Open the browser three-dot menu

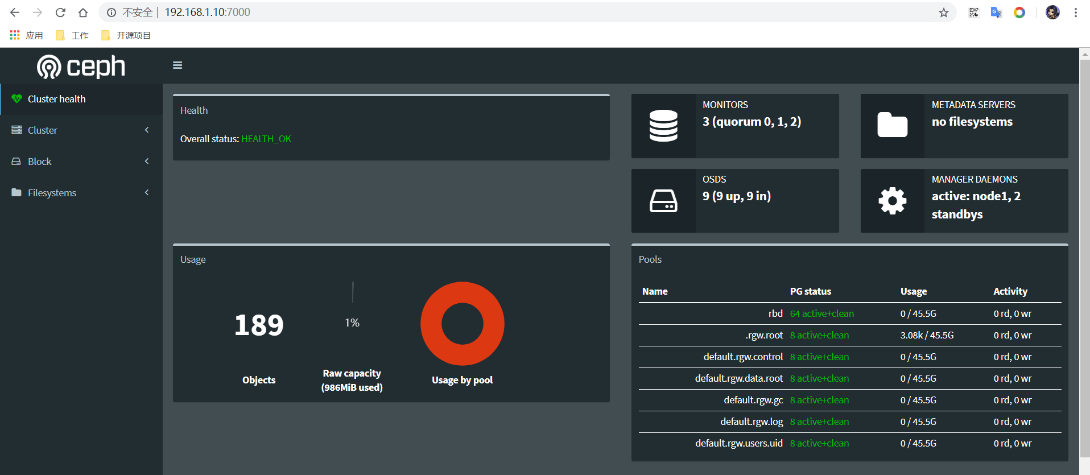click(x=1075, y=13)
